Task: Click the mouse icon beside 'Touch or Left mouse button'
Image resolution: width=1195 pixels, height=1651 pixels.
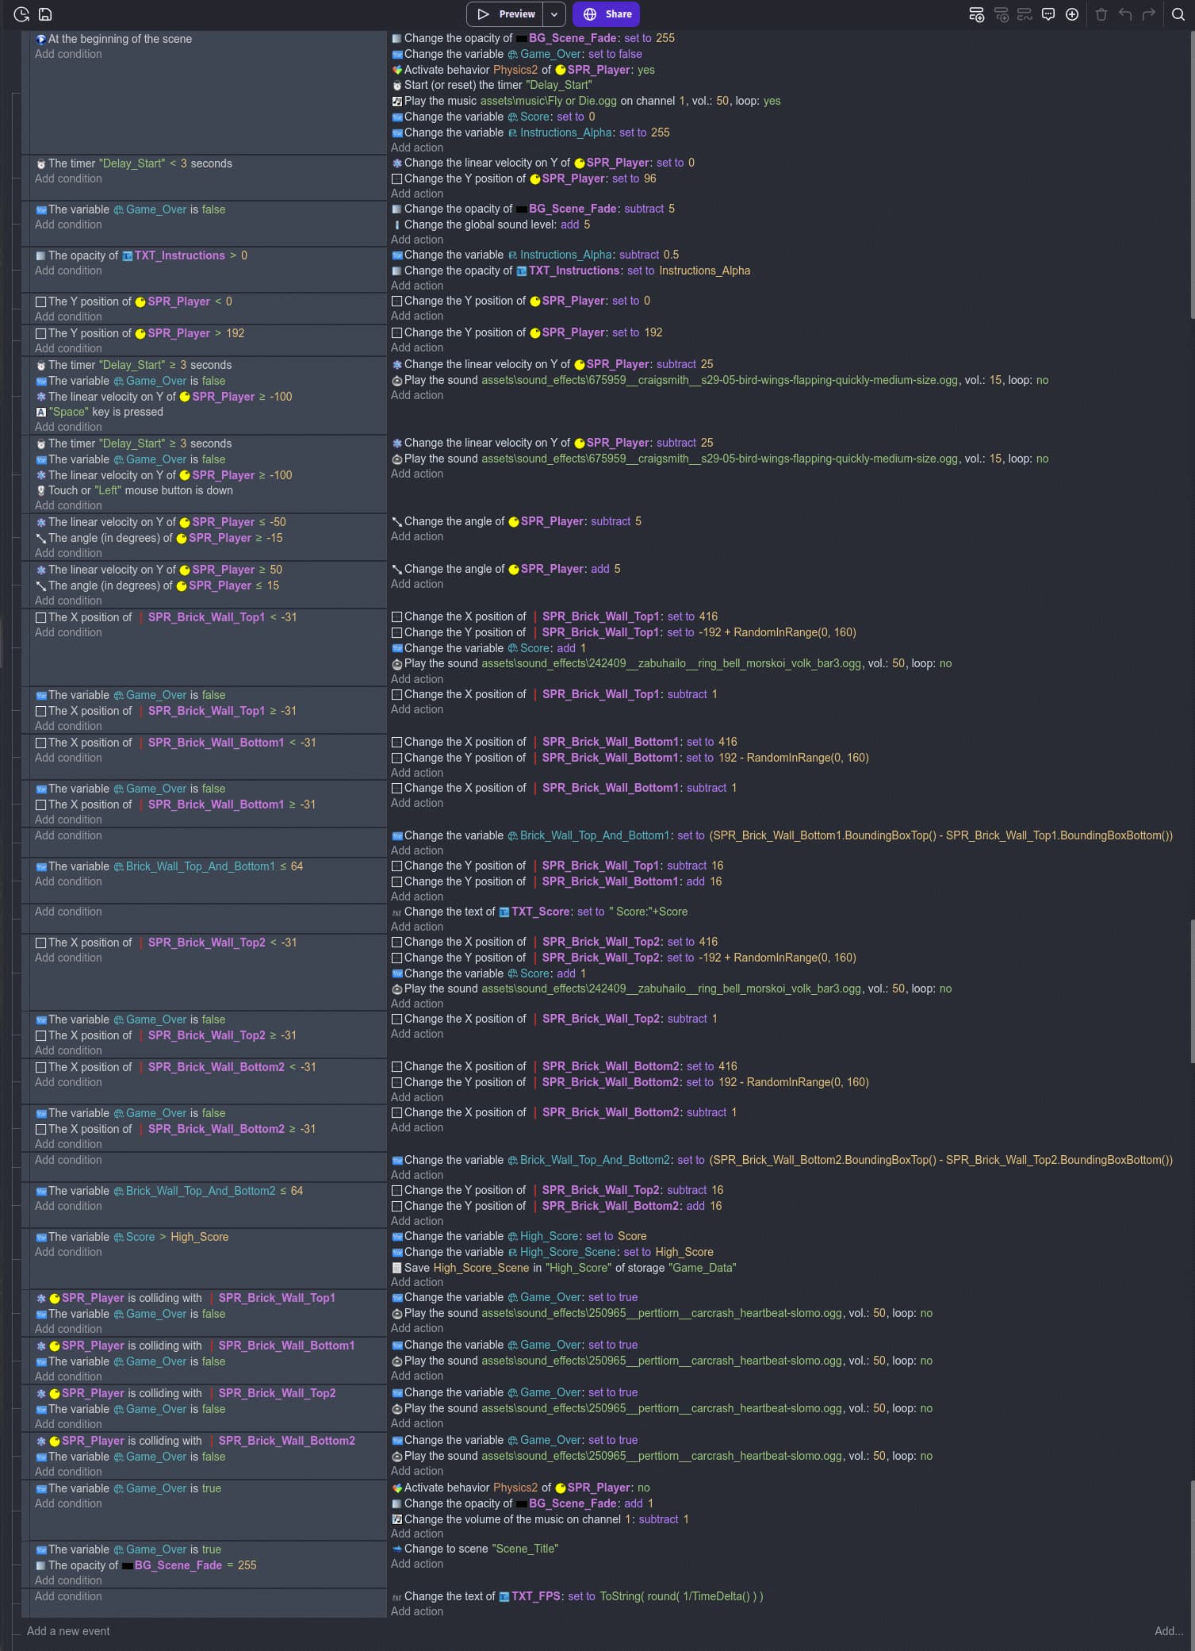Action: coord(40,491)
